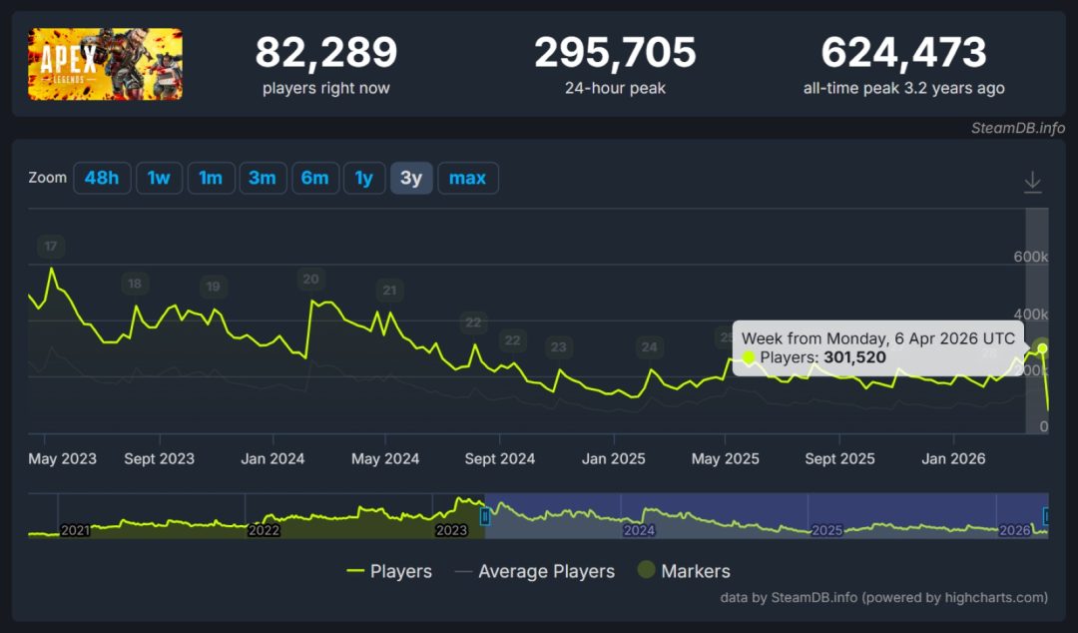Click the Apex Legends game thumbnail
1078x633 pixels.
coord(105,64)
